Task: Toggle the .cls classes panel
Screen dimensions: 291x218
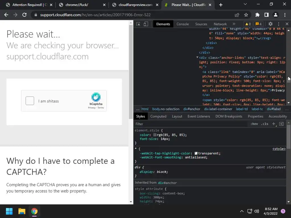Action: (x=265, y=124)
